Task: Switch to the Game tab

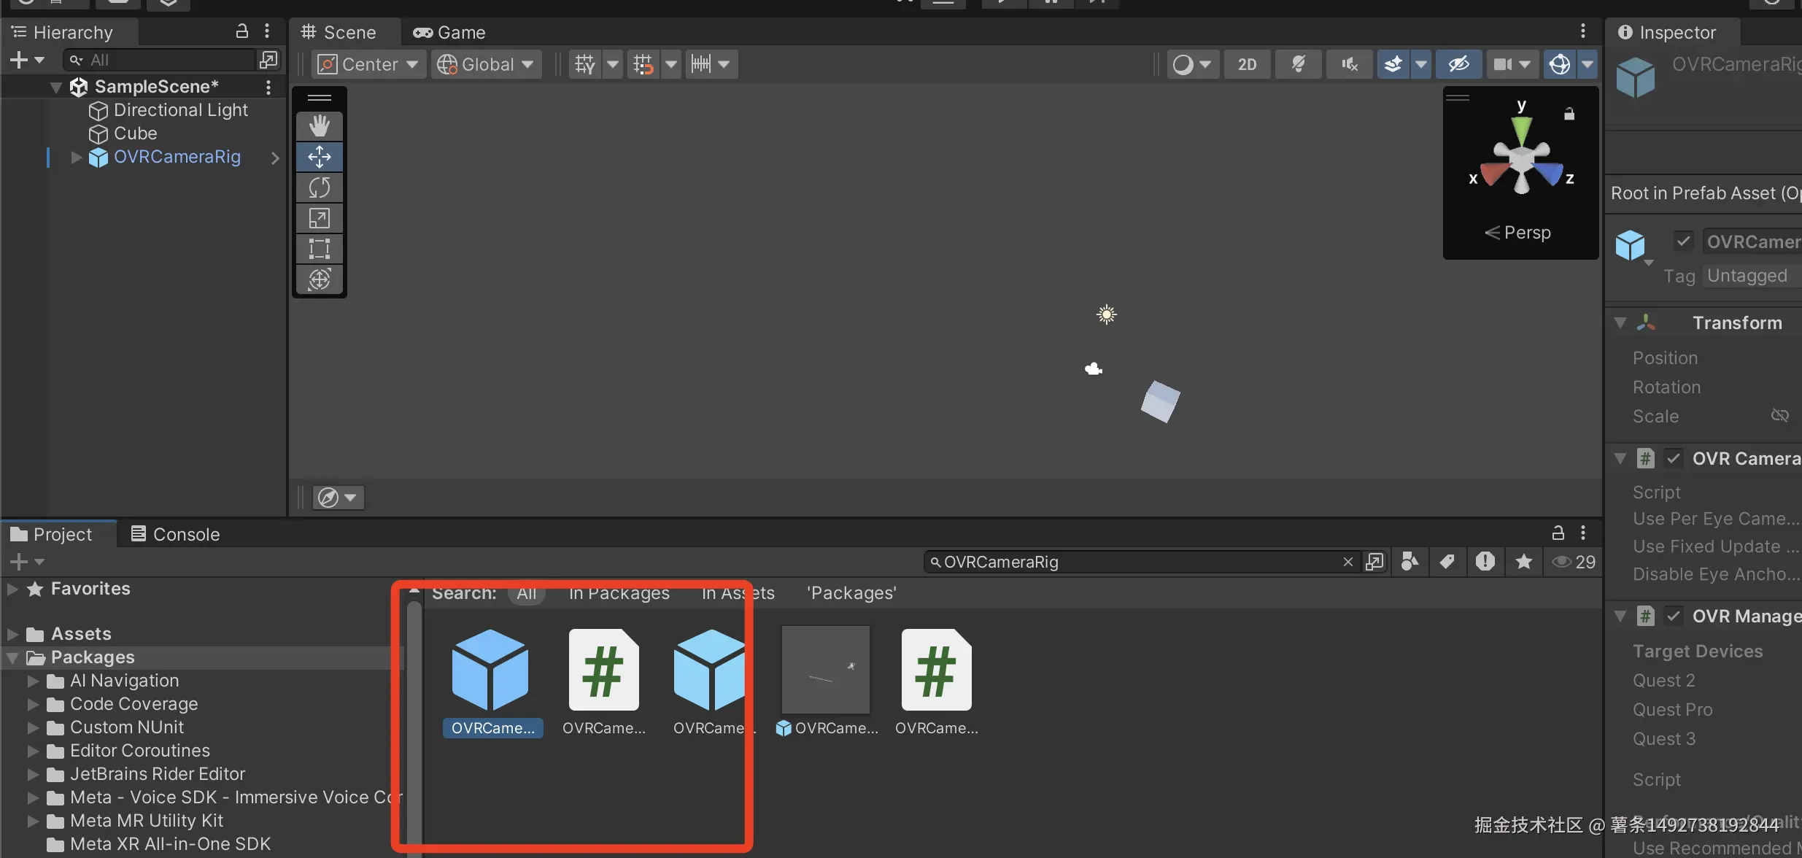Action: tap(449, 33)
